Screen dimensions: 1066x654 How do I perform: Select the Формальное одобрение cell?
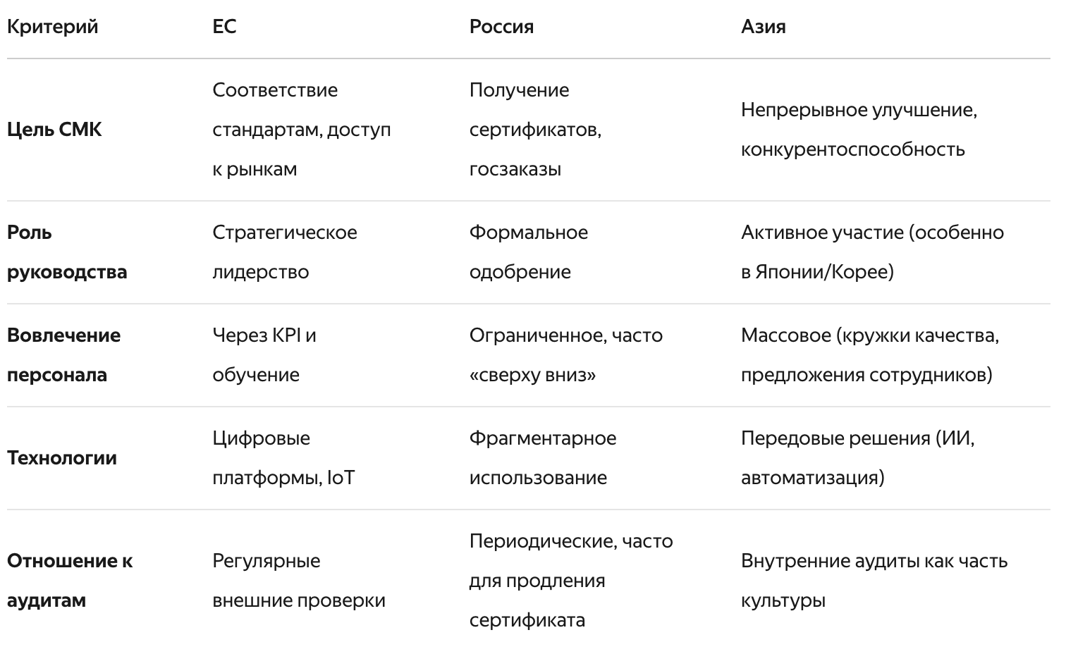529,252
